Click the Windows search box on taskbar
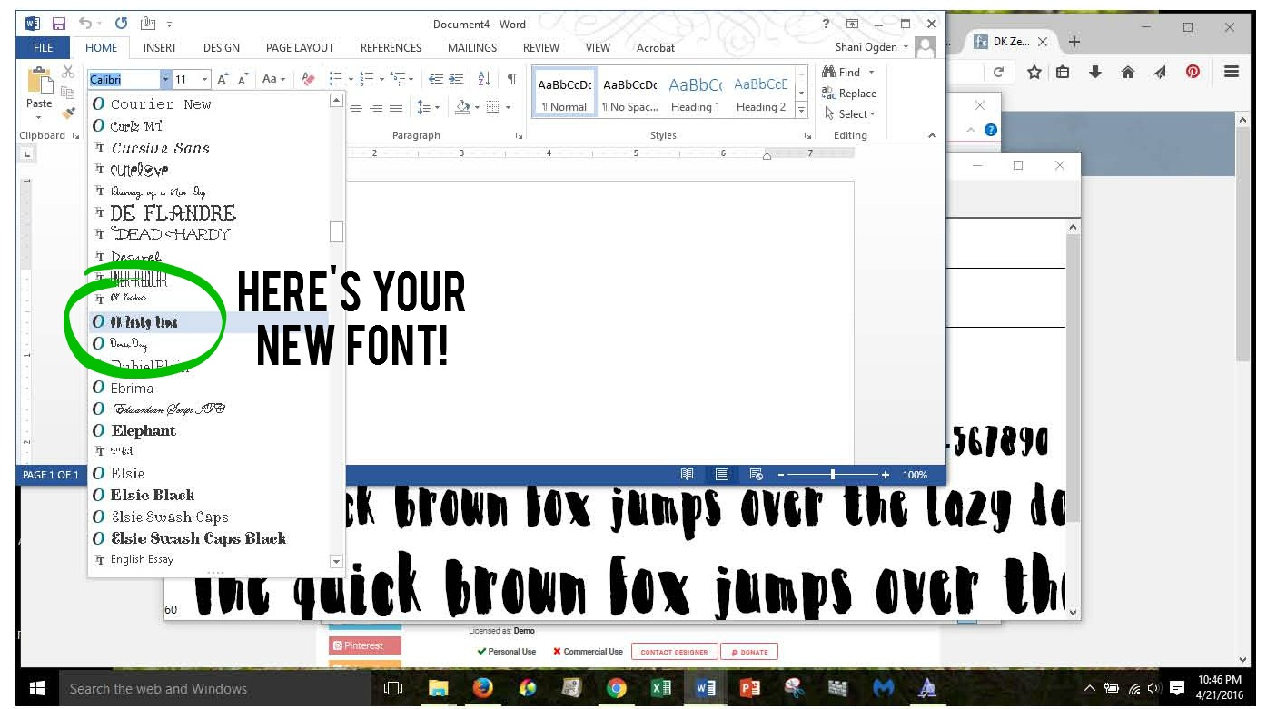 pyautogui.click(x=215, y=688)
